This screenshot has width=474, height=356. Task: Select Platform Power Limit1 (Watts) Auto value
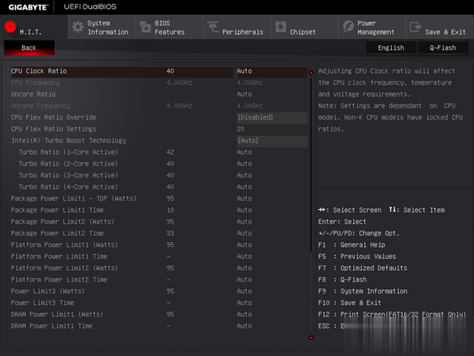pyautogui.click(x=244, y=245)
